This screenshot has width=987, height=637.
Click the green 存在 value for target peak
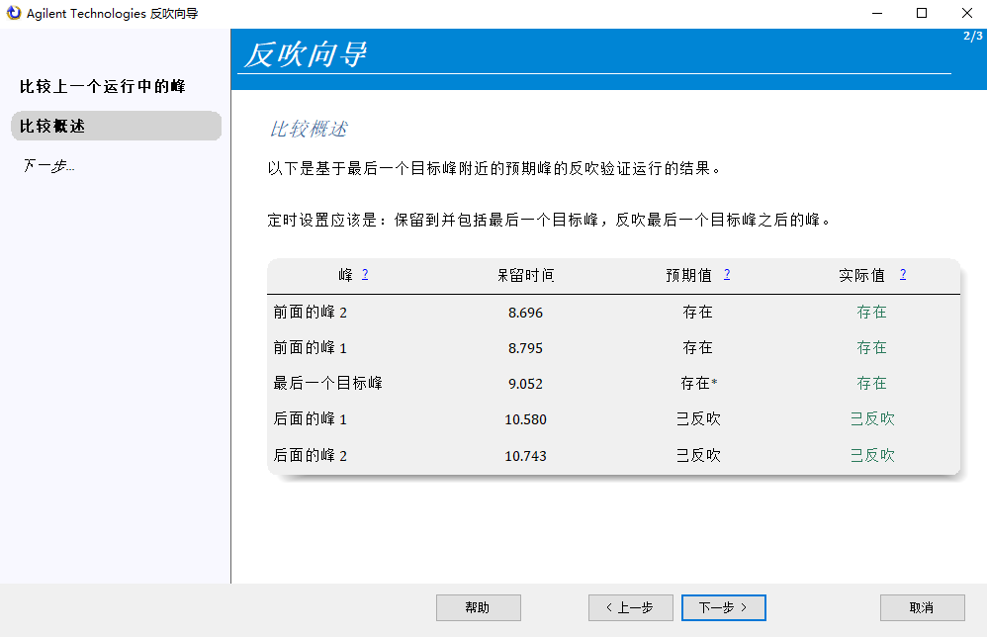click(x=870, y=383)
